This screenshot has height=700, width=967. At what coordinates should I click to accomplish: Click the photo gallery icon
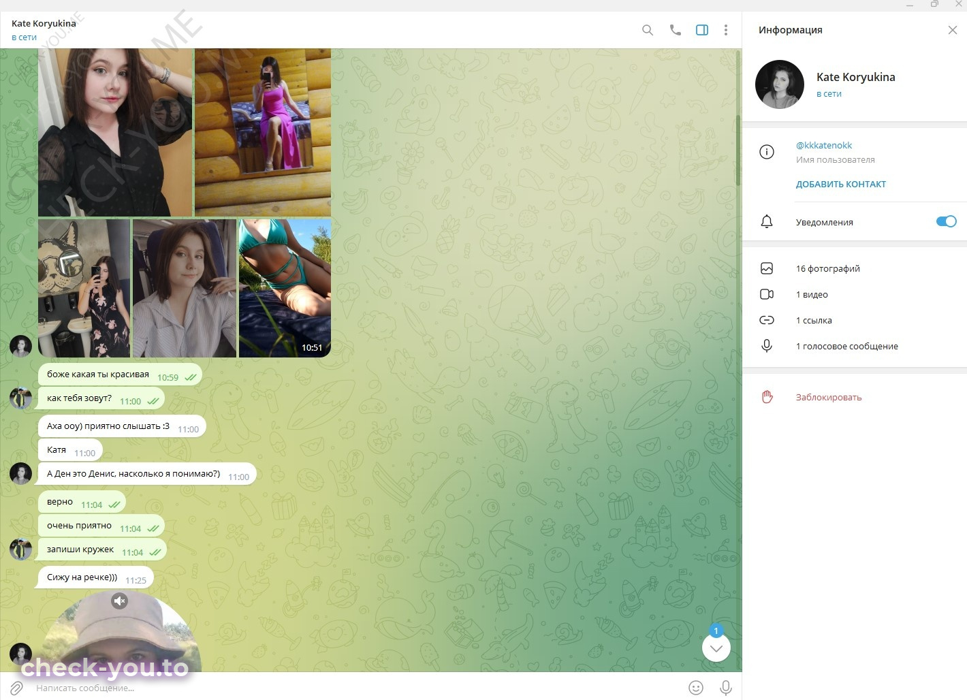click(767, 268)
